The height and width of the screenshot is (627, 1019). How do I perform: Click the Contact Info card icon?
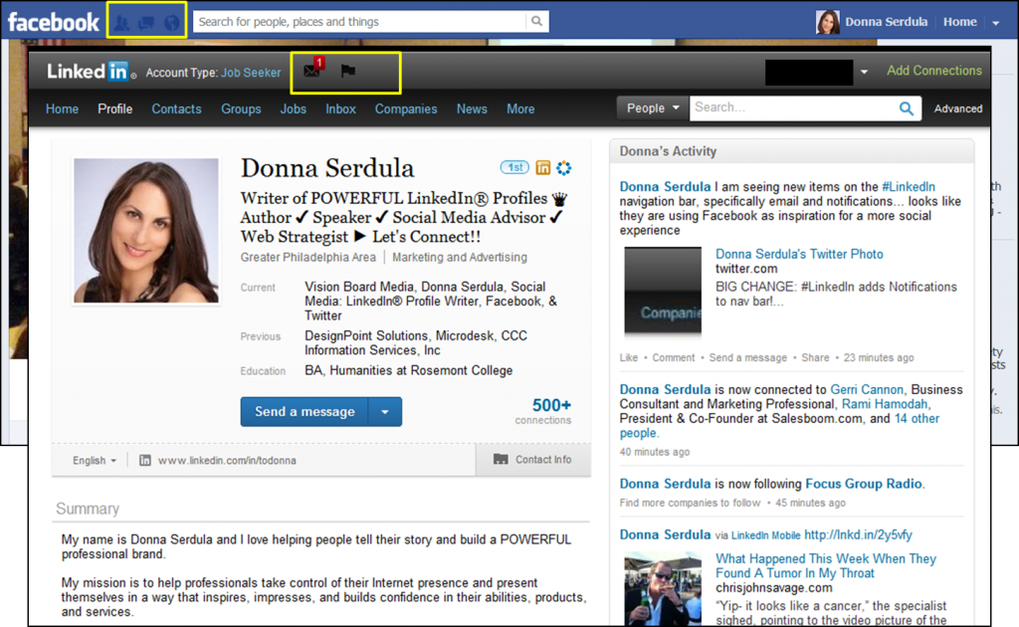(501, 460)
